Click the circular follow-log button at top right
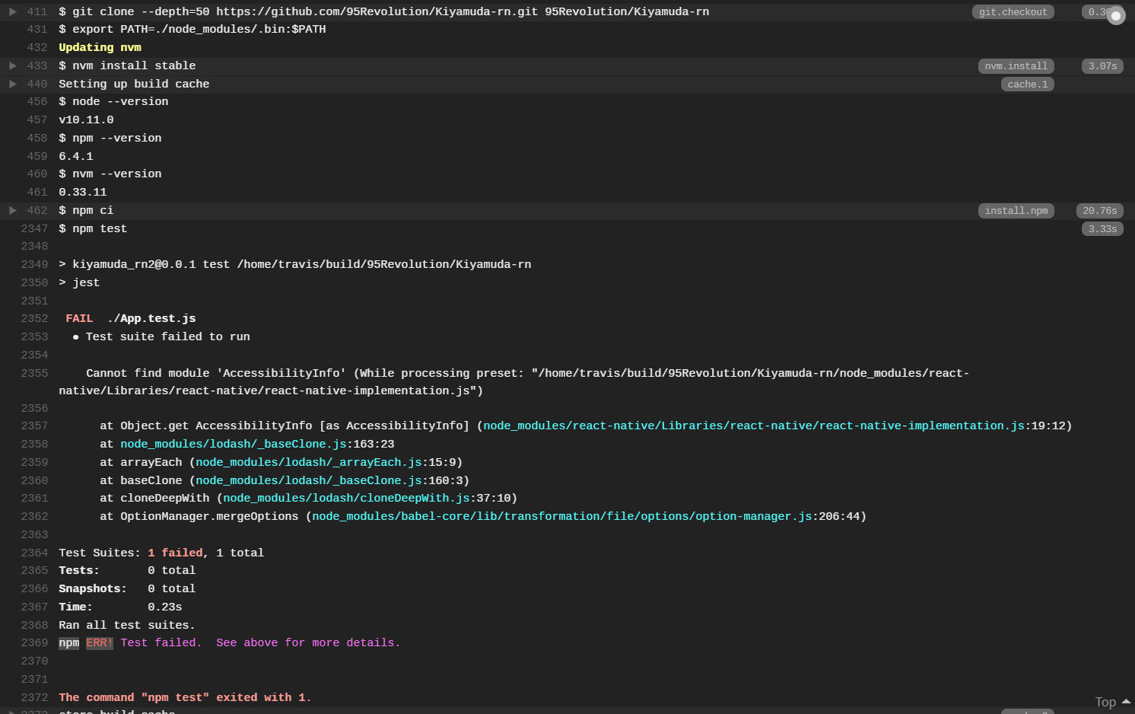This screenshot has width=1135, height=714. [x=1116, y=16]
